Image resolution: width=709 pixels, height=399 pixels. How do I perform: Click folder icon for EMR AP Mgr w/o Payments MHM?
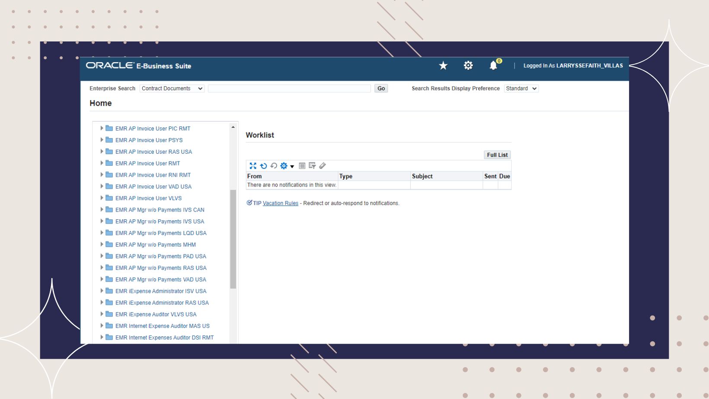(109, 244)
